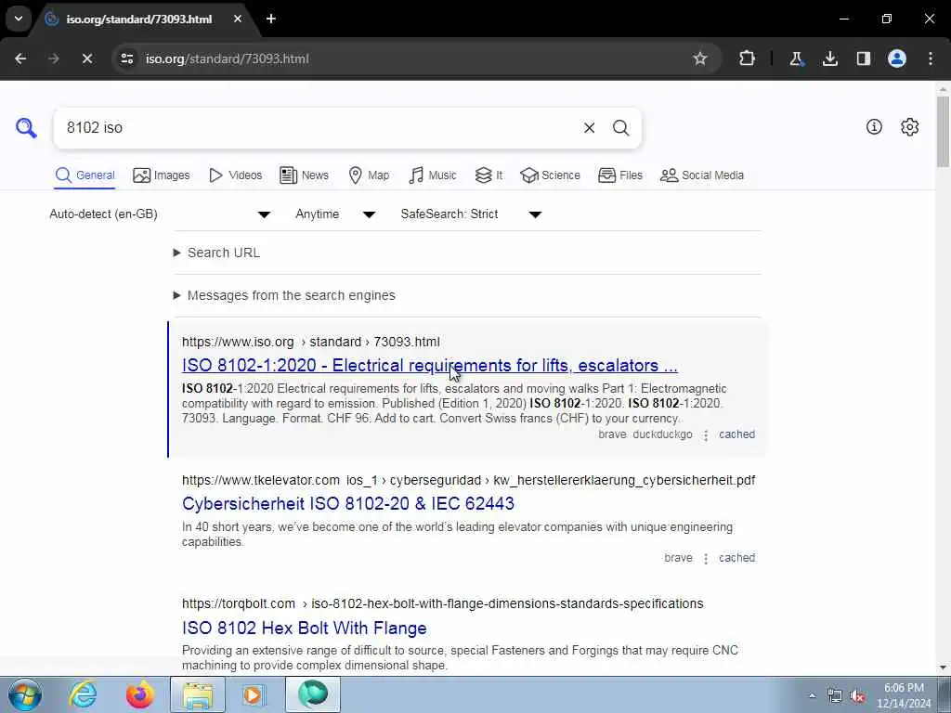Switch to Social Media tab

[x=702, y=175]
